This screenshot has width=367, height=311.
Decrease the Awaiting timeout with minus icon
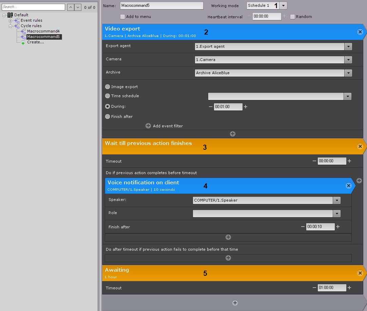(314, 288)
